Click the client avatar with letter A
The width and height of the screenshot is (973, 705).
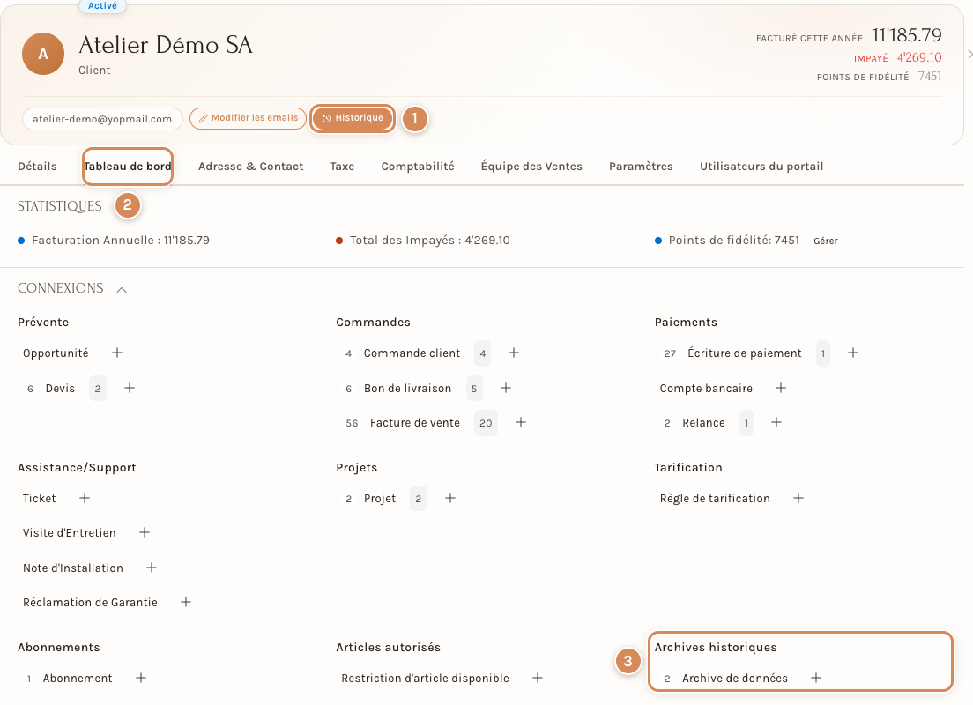point(43,54)
